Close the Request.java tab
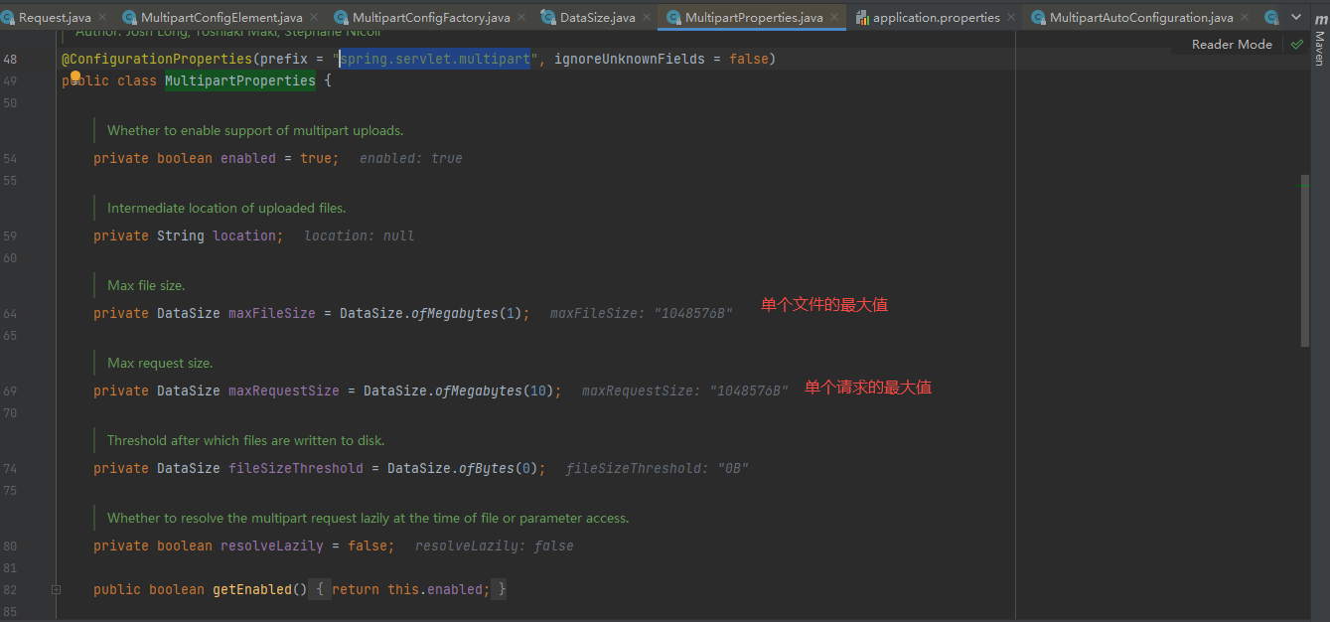Screen dimensions: 1330x622 click(103, 17)
